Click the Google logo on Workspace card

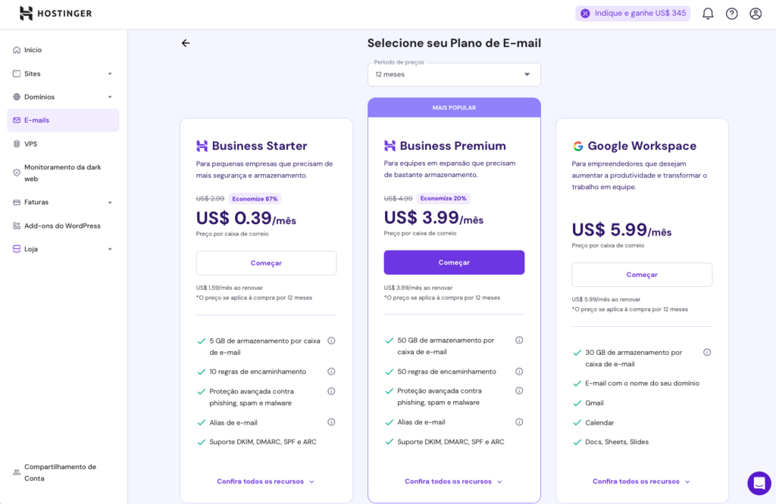[577, 146]
